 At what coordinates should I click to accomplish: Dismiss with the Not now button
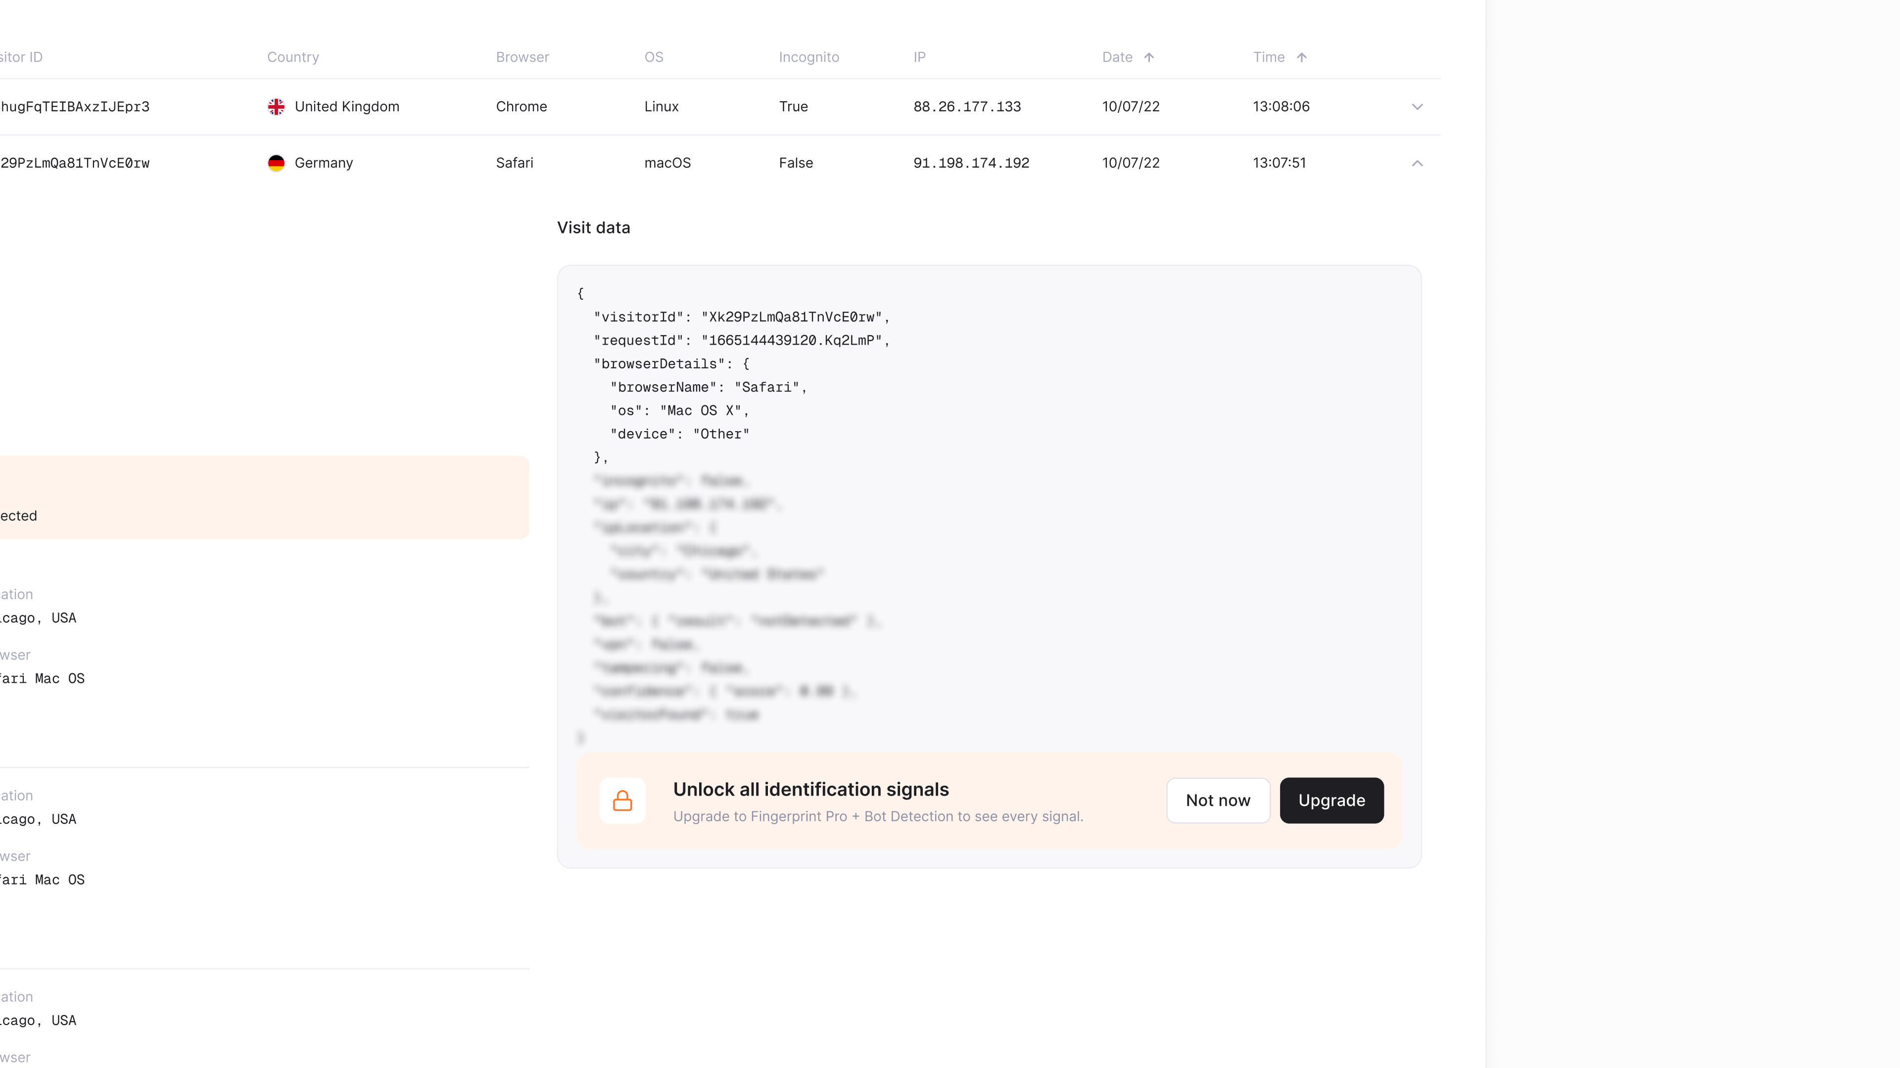1218,801
